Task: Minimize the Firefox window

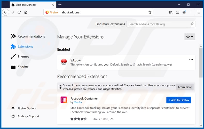Action: 179,5
